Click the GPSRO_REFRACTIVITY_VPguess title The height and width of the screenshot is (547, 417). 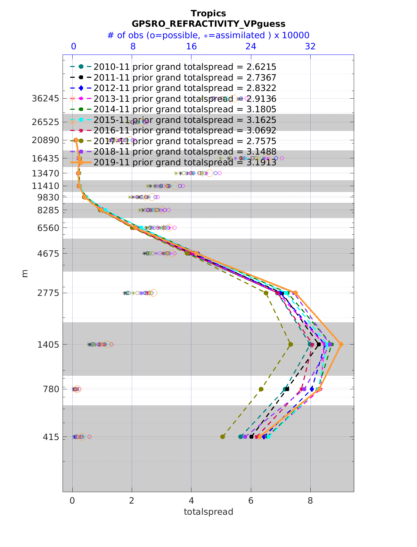(208, 24)
